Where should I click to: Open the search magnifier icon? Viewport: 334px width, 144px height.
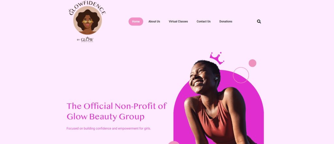pos(259,22)
